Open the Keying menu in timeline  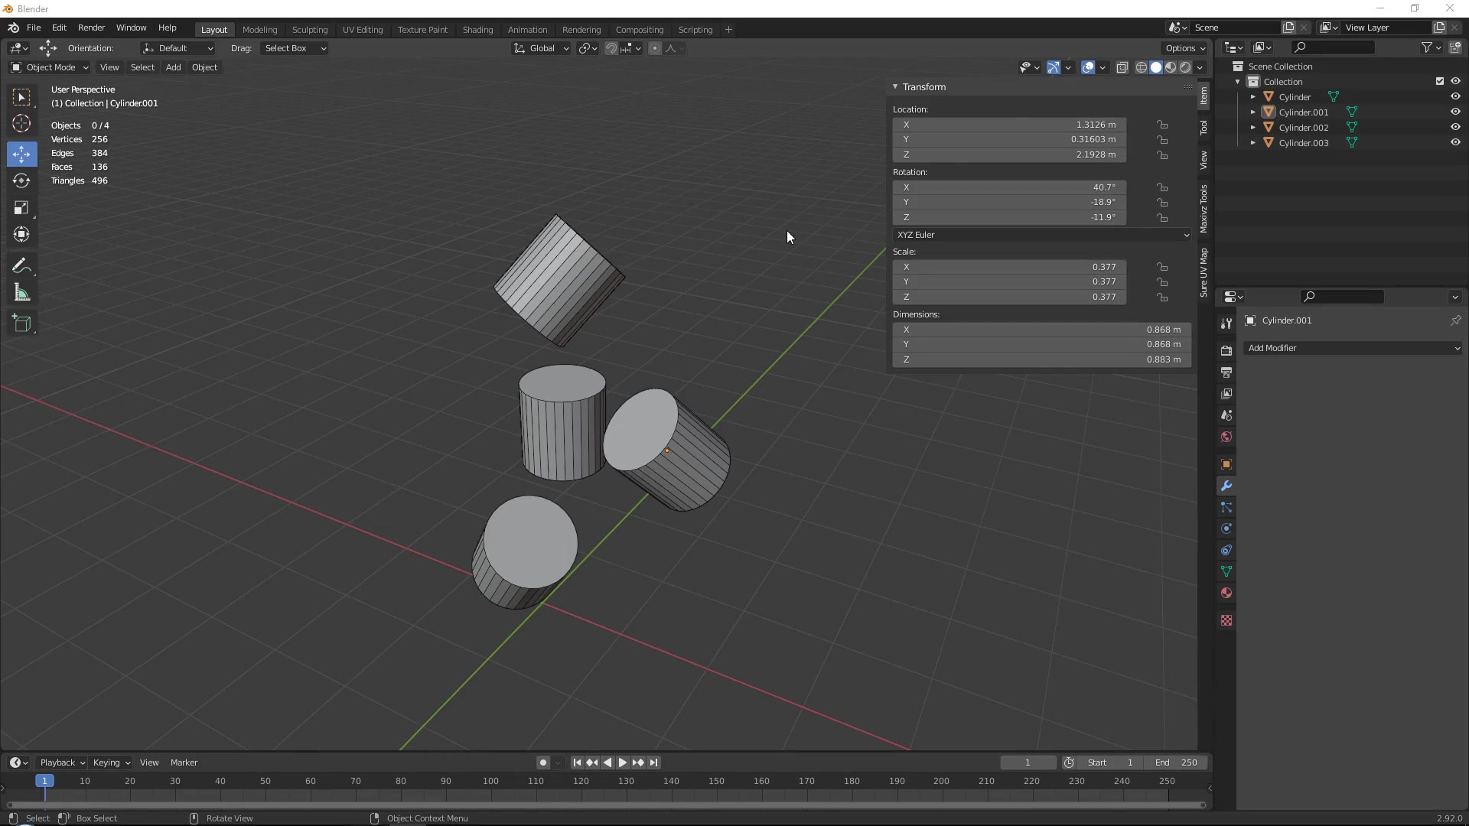(x=111, y=763)
